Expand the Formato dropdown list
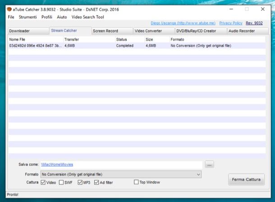The image size is (275, 202). click(x=198, y=174)
